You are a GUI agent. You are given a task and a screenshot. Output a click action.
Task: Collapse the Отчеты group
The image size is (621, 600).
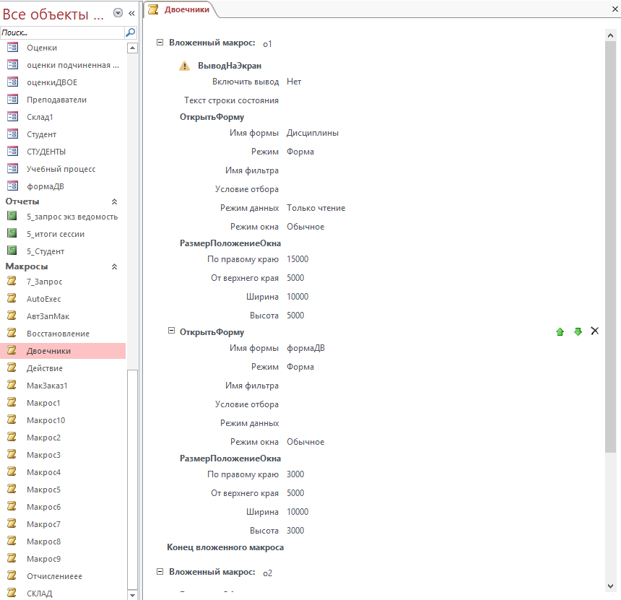pos(113,201)
